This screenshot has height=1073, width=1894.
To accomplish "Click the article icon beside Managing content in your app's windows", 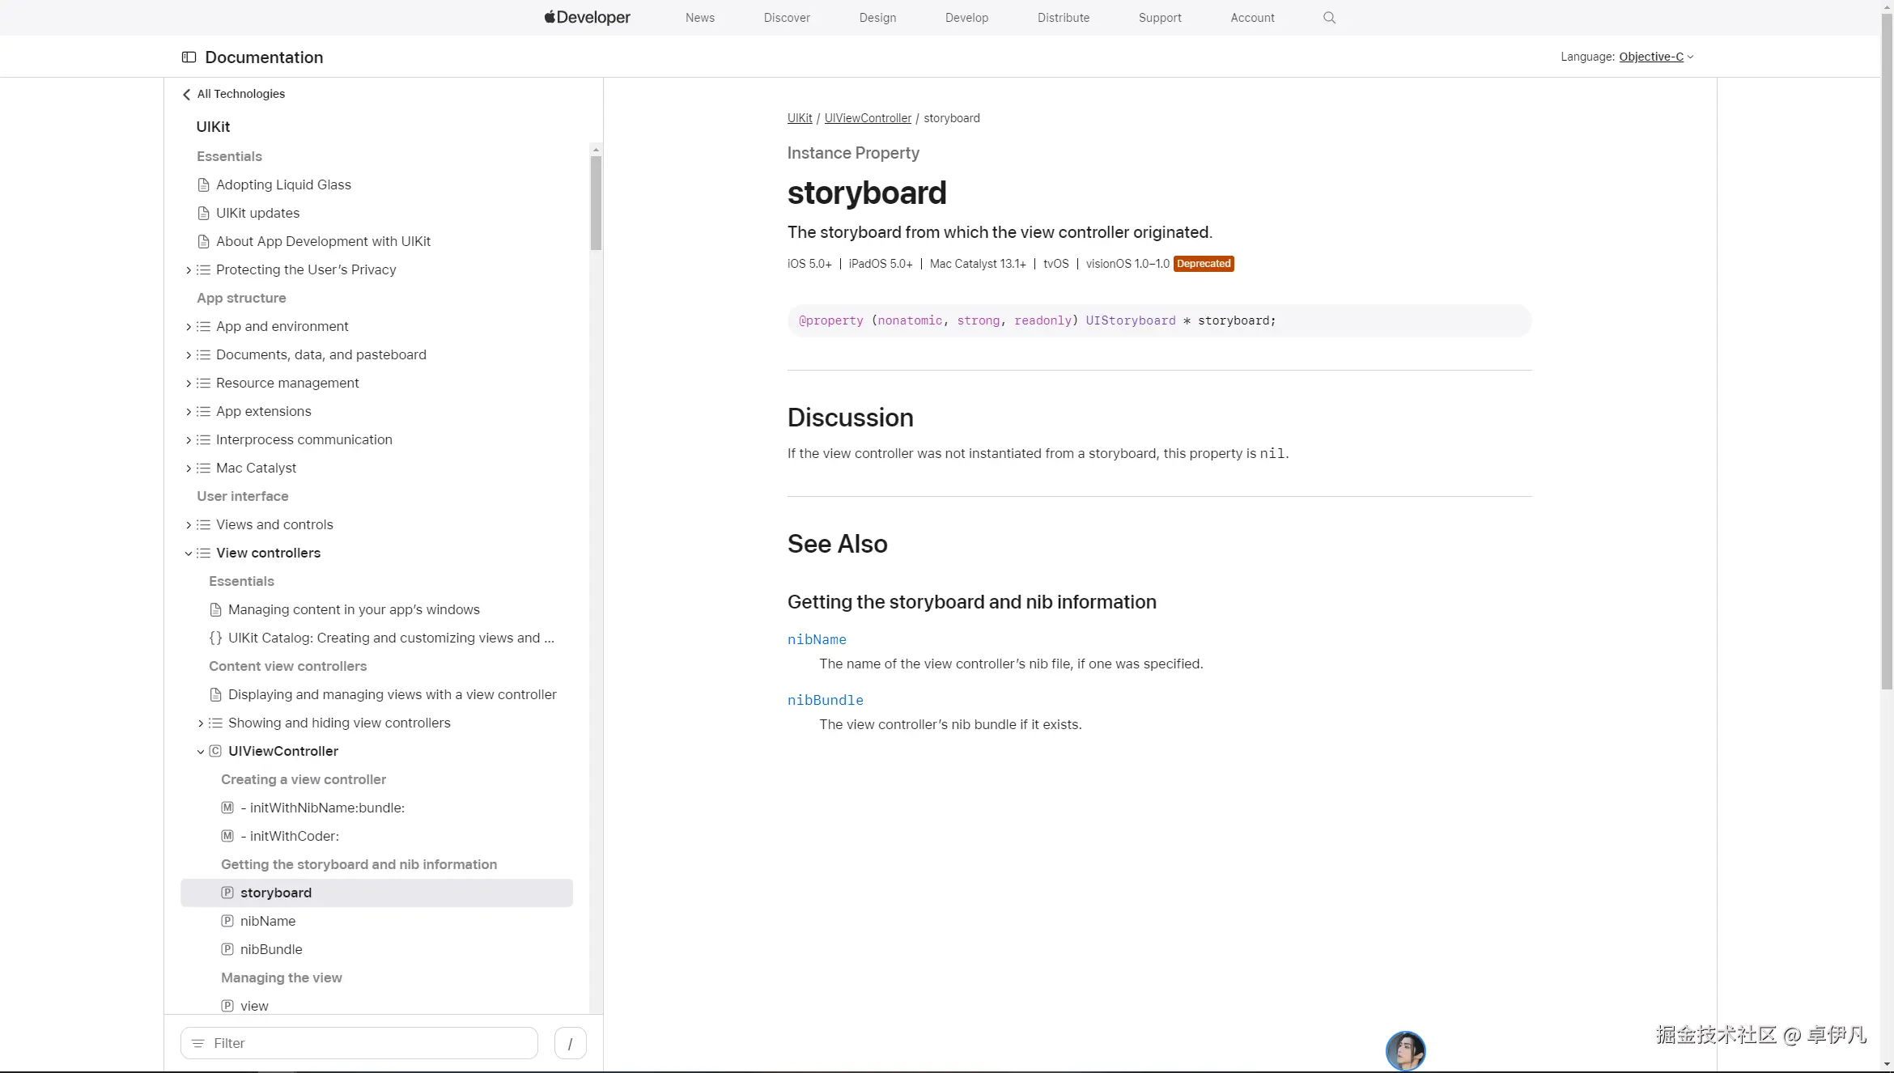I will [x=216, y=609].
